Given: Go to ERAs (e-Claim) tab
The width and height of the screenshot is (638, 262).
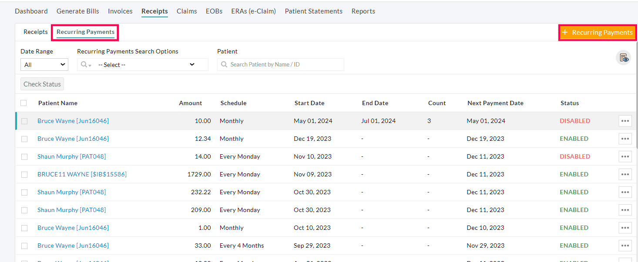Looking at the screenshot, I should coord(253,11).
